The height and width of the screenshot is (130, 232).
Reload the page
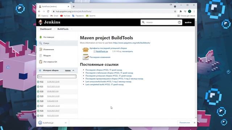[x=48, y=11]
